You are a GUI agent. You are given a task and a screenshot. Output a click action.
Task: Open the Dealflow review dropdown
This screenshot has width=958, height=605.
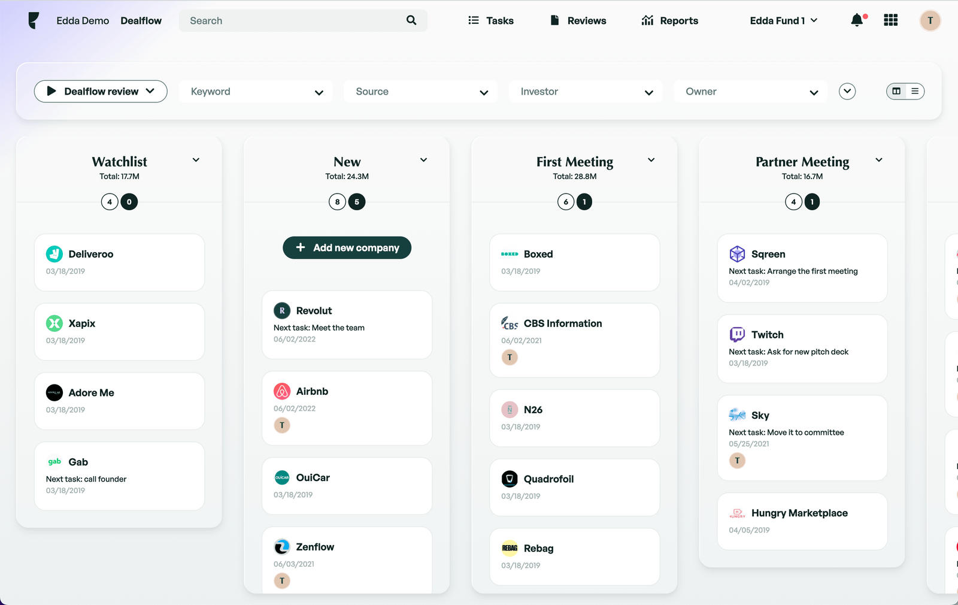pyautogui.click(x=100, y=91)
